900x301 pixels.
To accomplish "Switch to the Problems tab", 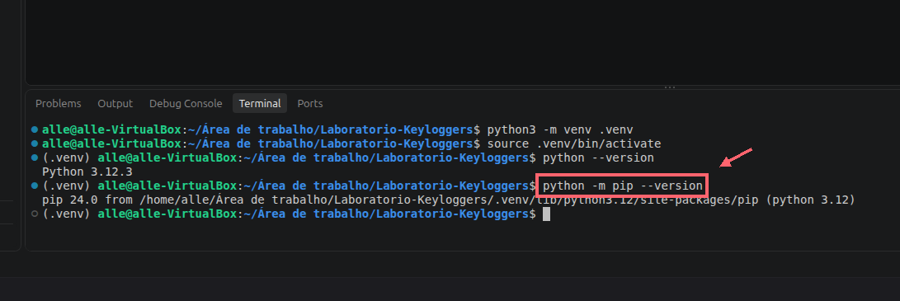I will (x=58, y=104).
